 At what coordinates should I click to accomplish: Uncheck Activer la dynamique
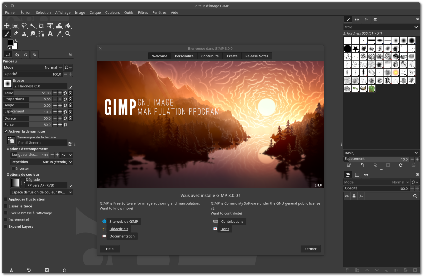tap(6, 131)
